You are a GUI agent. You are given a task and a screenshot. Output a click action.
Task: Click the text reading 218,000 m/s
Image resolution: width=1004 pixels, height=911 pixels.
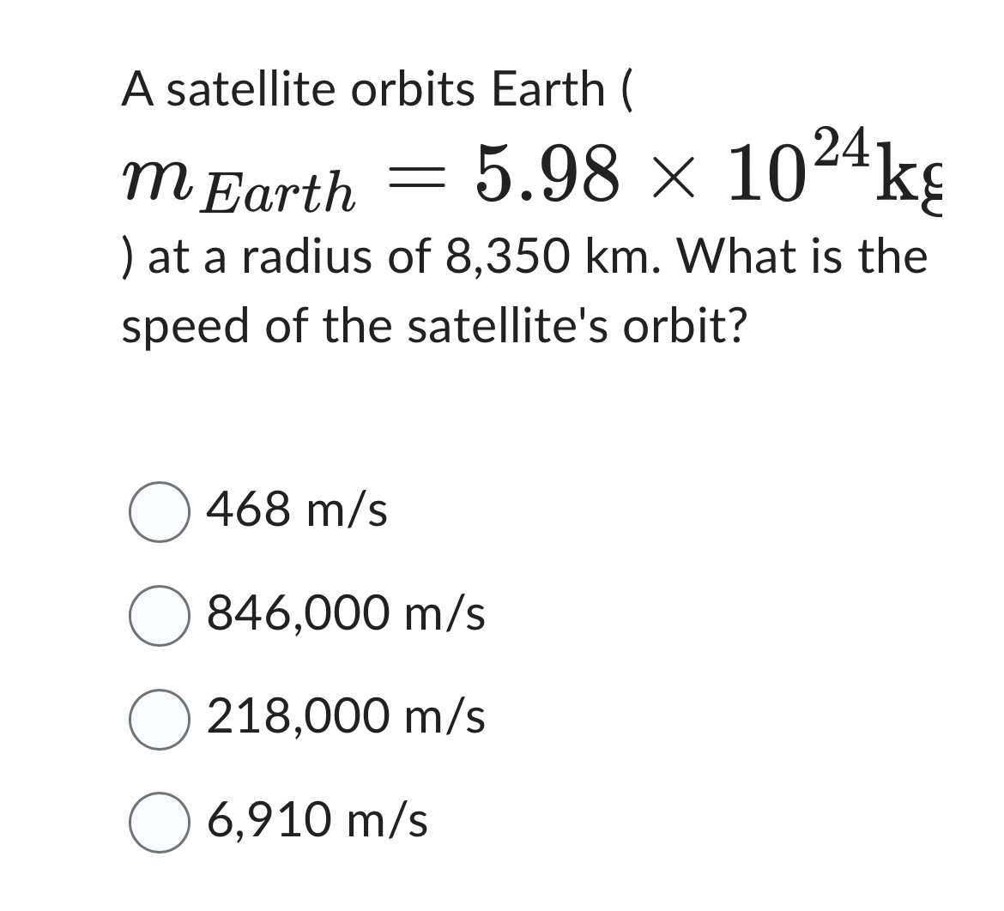point(344,717)
